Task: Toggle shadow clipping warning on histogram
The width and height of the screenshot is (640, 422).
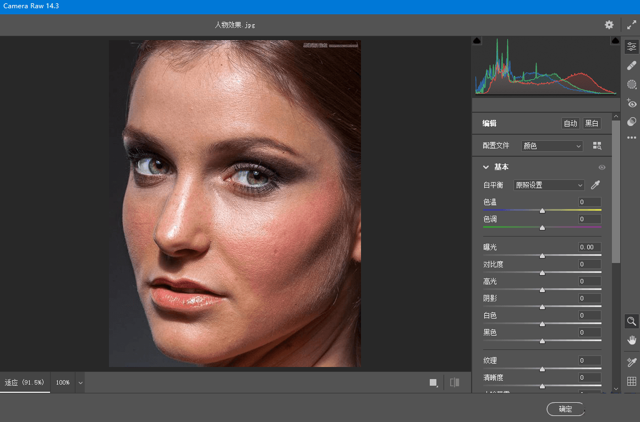Action: 477,40
